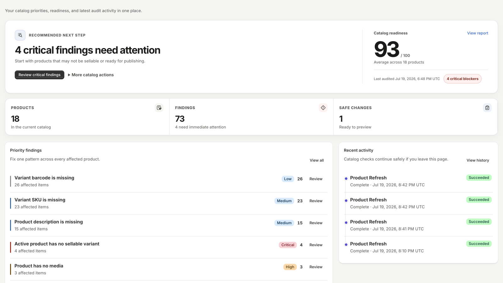Image resolution: width=503 pixels, height=283 pixels.
Task: Review Variant barcode is missing finding
Action: (316, 179)
